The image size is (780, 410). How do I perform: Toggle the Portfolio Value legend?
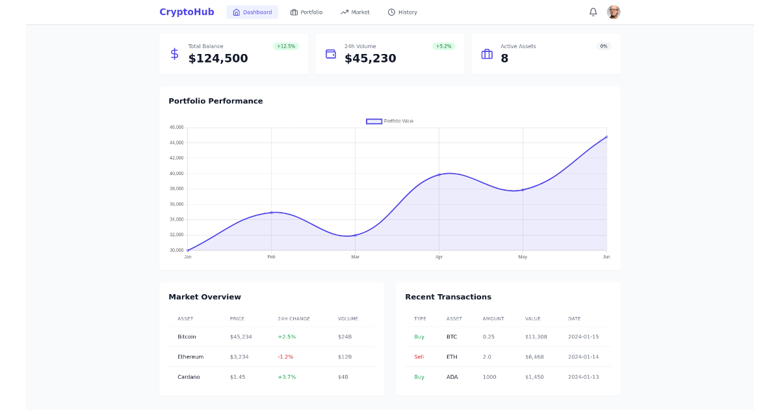tap(391, 120)
